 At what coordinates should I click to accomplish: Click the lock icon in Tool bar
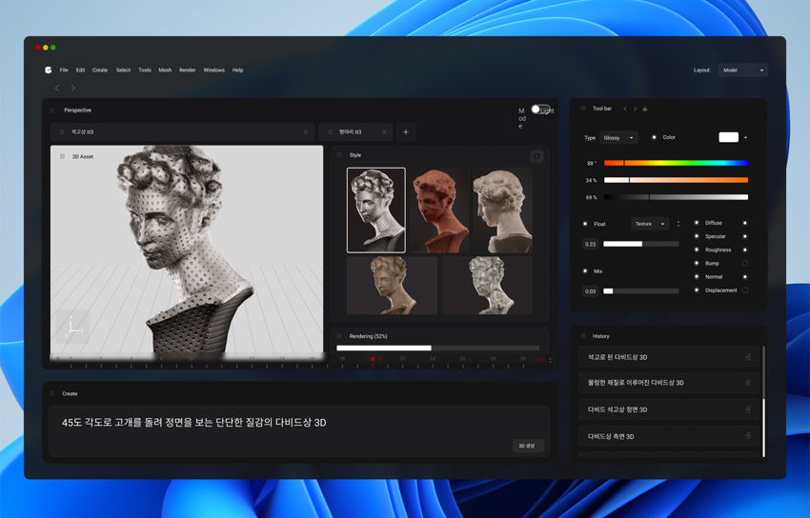(645, 109)
